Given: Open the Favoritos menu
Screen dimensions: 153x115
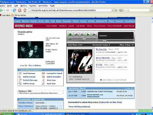Looking at the screenshot, I should (x=32, y=6).
